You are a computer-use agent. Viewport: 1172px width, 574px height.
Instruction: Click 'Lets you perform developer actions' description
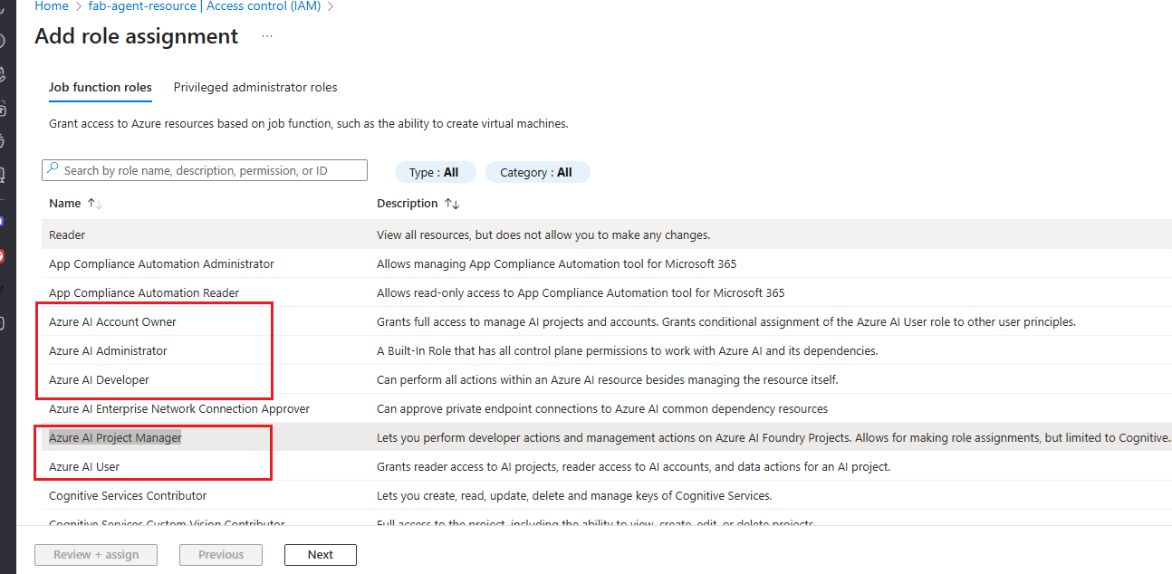pos(773,437)
